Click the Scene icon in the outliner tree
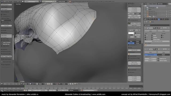The image size is (171, 96). [146, 6]
